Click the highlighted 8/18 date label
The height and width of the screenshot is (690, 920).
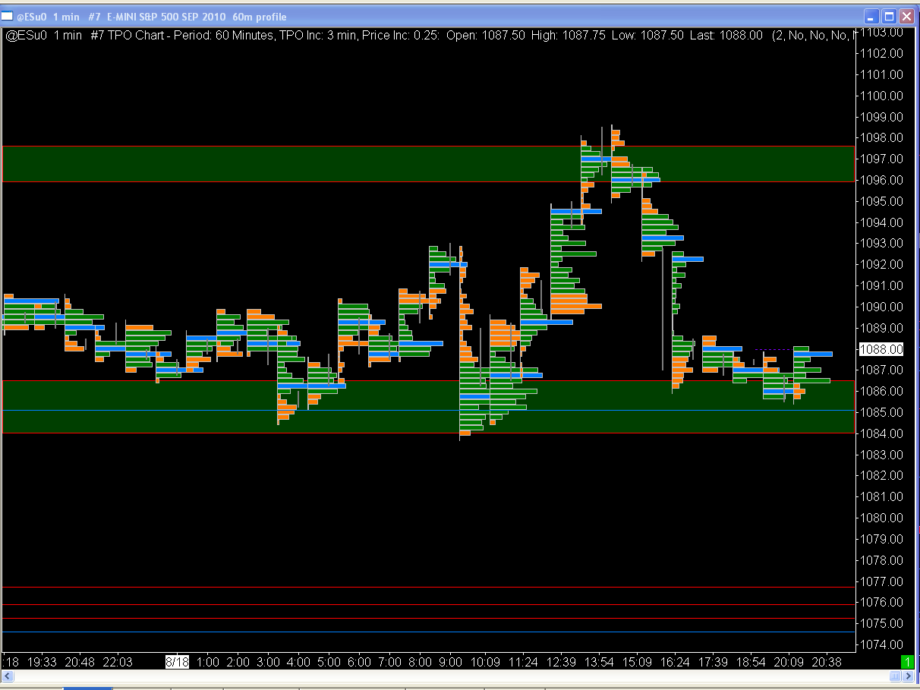(x=178, y=662)
